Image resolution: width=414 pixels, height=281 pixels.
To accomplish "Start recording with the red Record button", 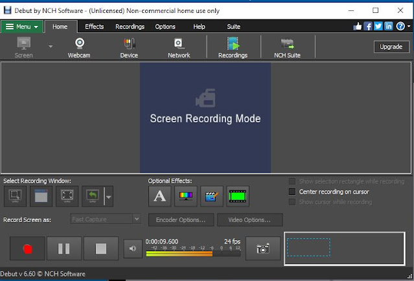I will (x=27, y=249).
